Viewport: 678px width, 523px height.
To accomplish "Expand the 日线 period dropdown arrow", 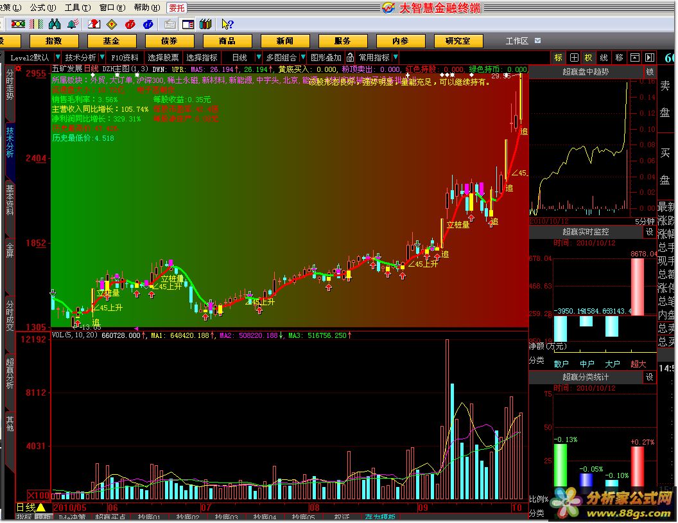I will 259,58.
